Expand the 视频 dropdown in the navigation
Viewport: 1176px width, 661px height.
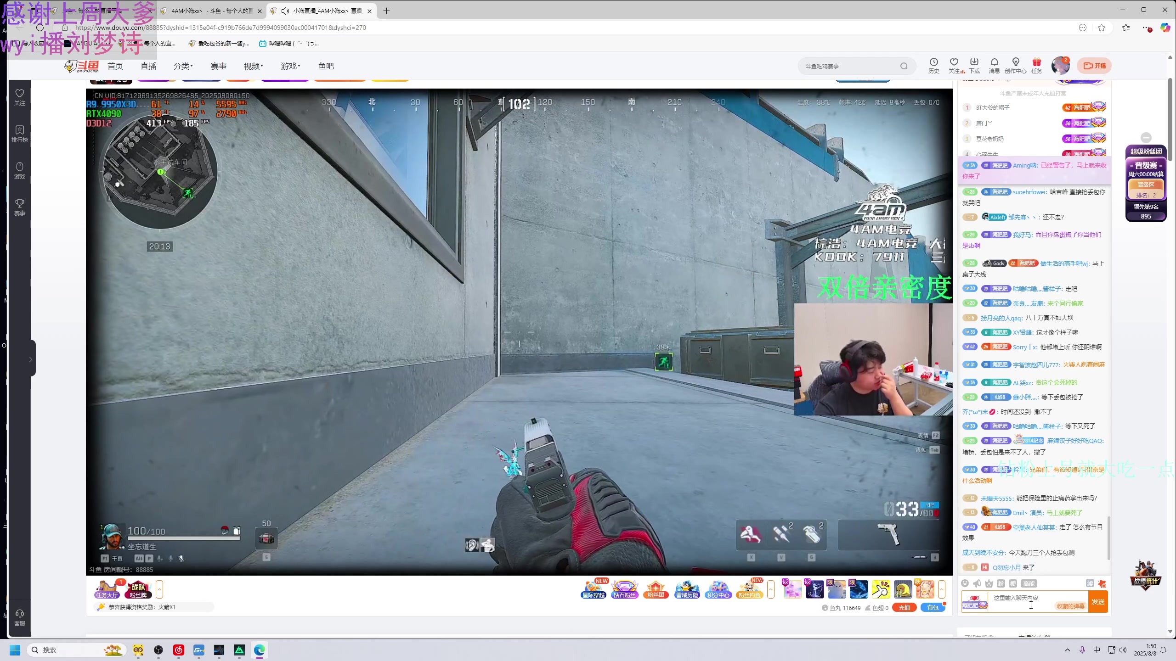coord(253,66)
